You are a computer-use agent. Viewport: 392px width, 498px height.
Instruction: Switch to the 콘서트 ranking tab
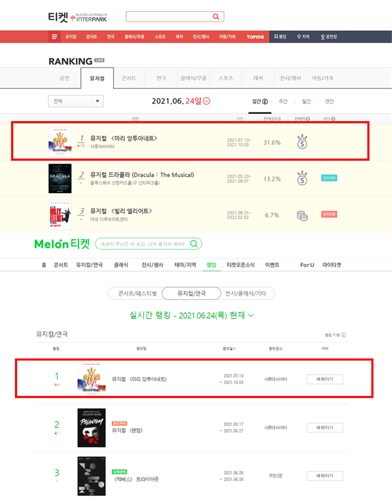tap(129, 78)
